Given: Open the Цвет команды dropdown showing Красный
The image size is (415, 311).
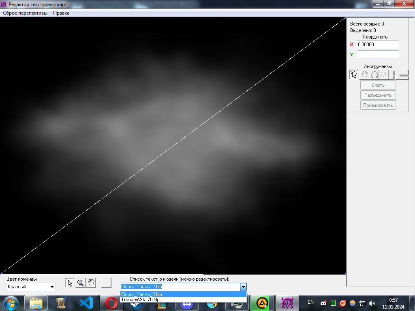Looking at the screenshot, I should 31,287.
